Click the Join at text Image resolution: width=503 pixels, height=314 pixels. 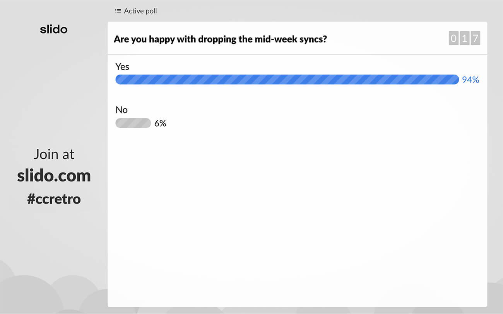[54, 154]
